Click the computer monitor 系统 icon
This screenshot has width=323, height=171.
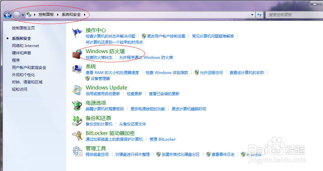point(77,69)
